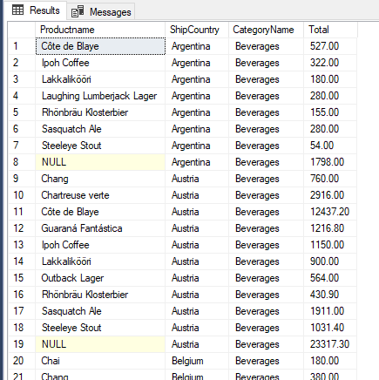Image resolution: width=379 pixels, height=380 pixels.
Task: Click the NULL Productname cell for Argentina
Action: [x=100, y=162]
